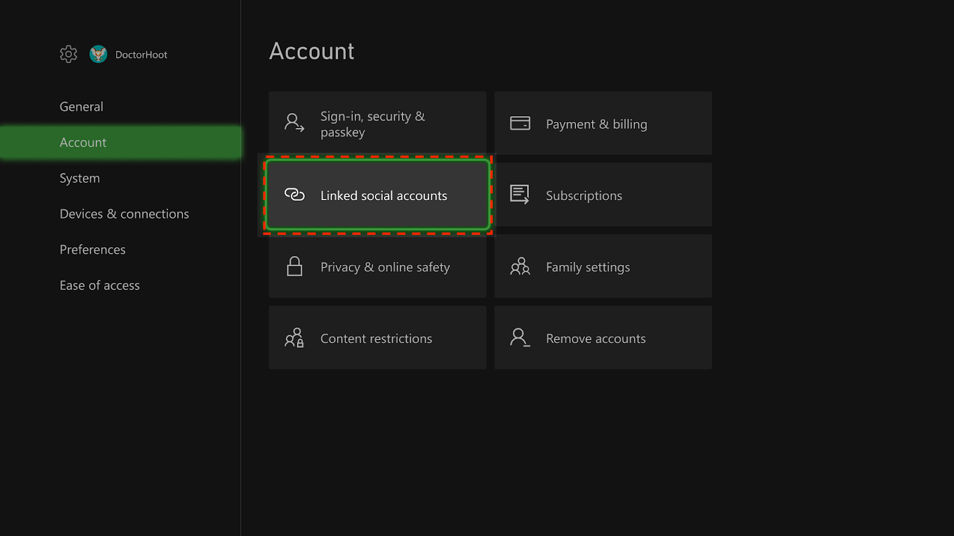The width and height of the screenshot is (954, 536).
Task: Switch to the Preferences section
Action: point(92,249)
